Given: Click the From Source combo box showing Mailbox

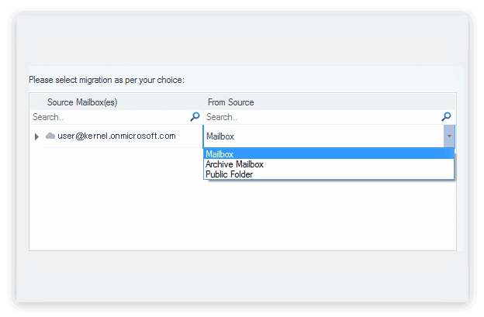Looking at the screenshot, I should point(323,136).
